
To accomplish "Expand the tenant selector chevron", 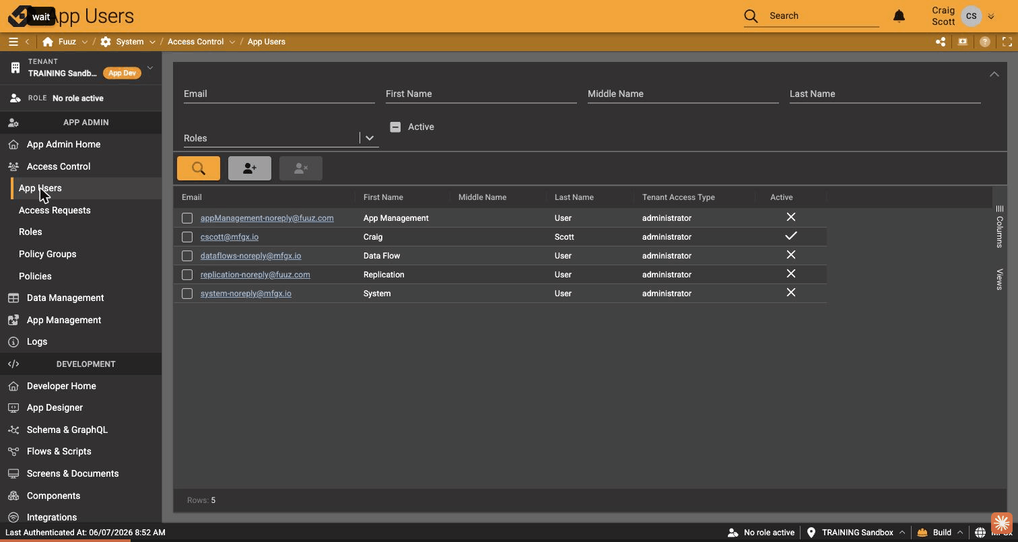I will (x=150, y=67).
